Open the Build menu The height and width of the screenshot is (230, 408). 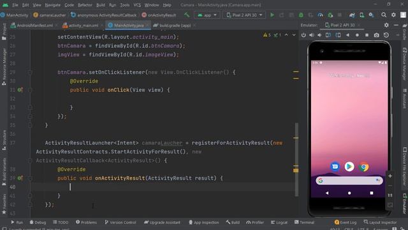tap(101, 5)
